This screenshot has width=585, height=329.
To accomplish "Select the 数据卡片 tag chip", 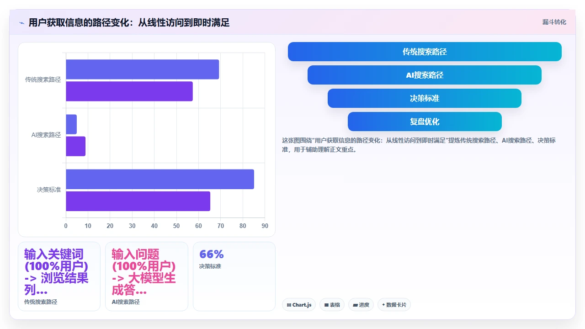I will (x=394, y=305).
